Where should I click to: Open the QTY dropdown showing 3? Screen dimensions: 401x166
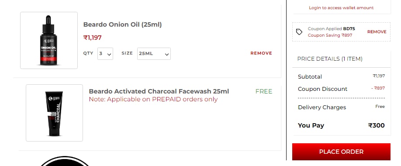[105, 54]
